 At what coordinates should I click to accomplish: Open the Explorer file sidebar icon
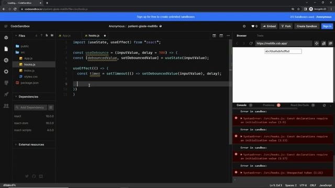6,49
